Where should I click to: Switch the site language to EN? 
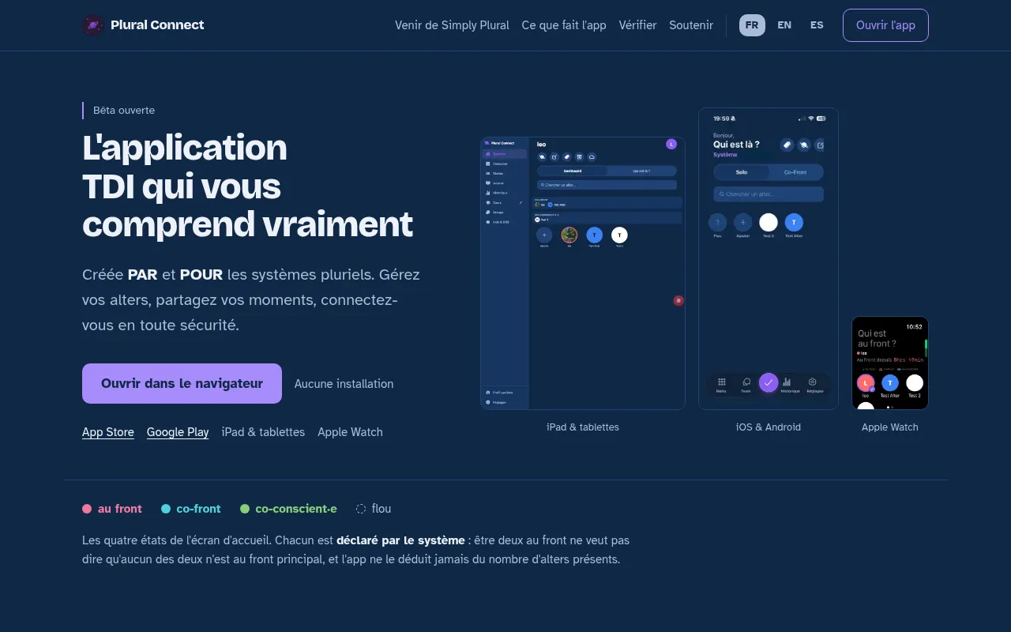(x=784, y=25)
